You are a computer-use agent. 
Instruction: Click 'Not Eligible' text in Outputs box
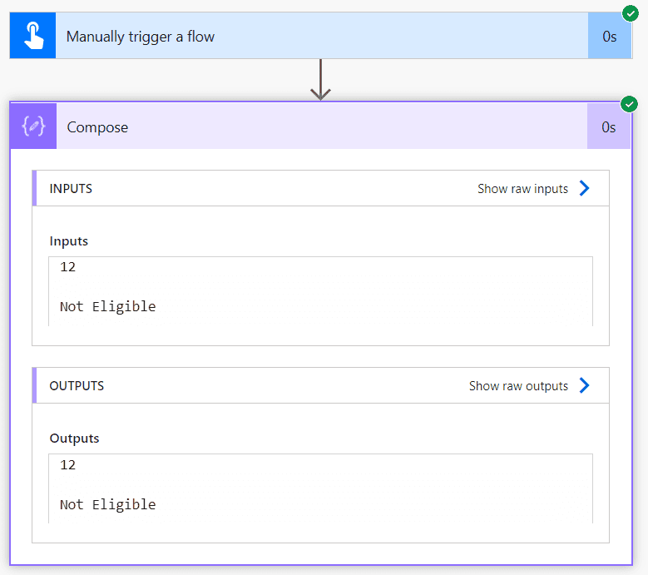pos(108,504)
